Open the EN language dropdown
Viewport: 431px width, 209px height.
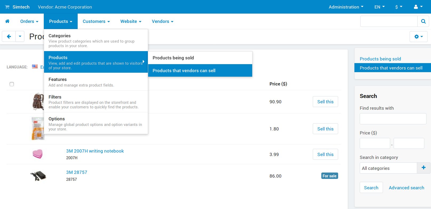pyautogui.click(x=379, y=7)
